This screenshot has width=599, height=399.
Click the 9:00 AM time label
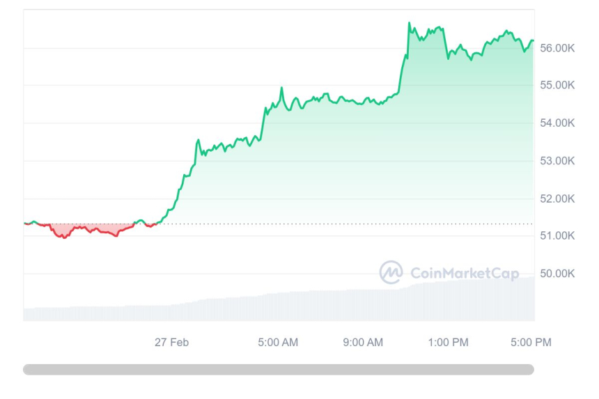pos(363,342)
